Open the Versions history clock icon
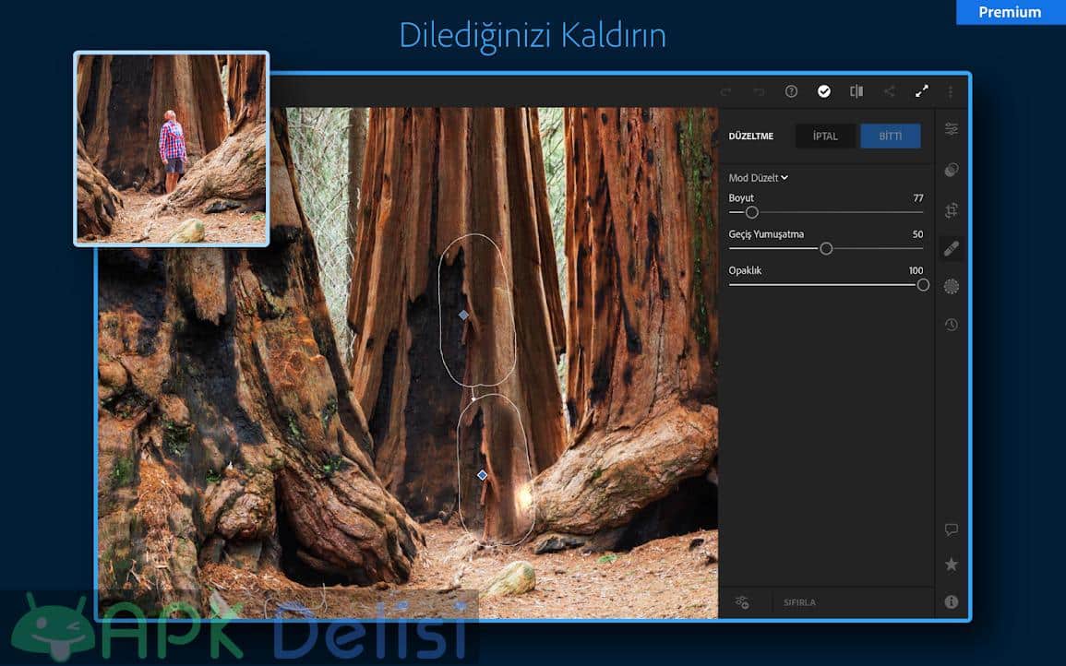 click(x=951, y=325)
